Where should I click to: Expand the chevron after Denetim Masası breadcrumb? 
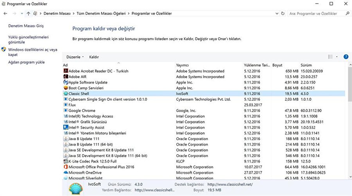coord(74,13)
